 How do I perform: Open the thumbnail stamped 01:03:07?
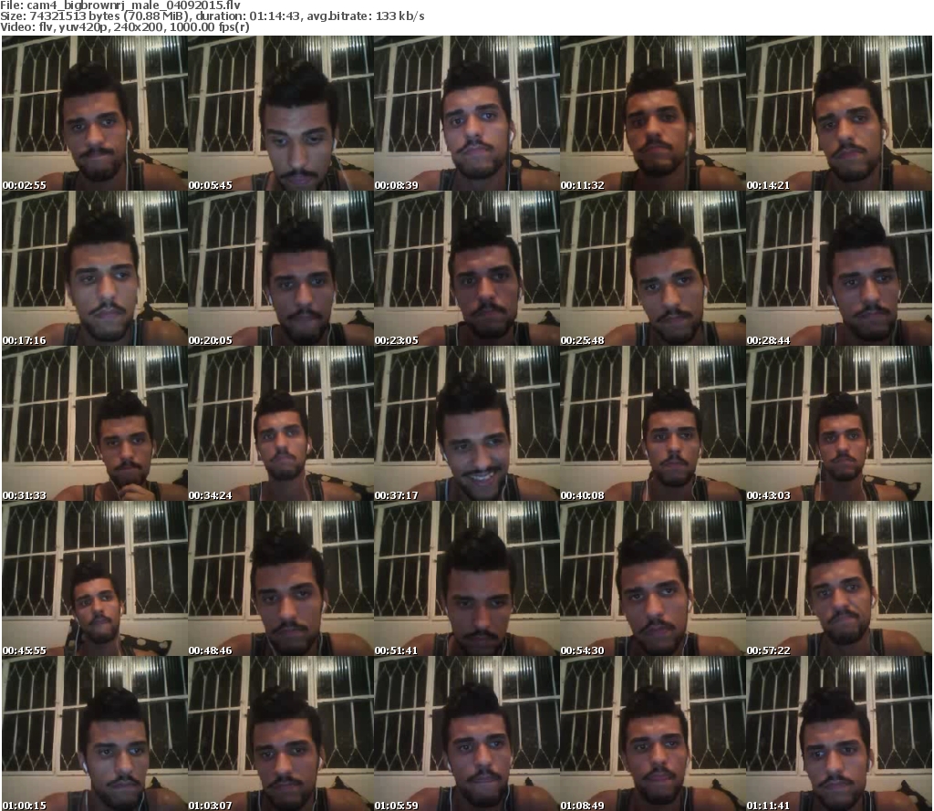(281, 733)
